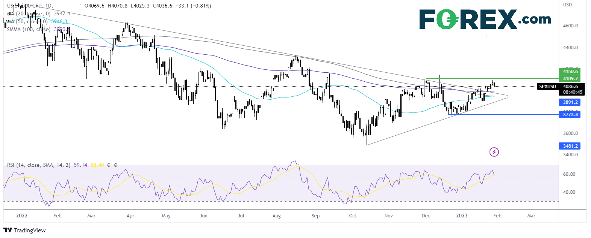Click the Aug label on time axis
This screenshot has height=238, width=591.
click(x=276, y=216)
